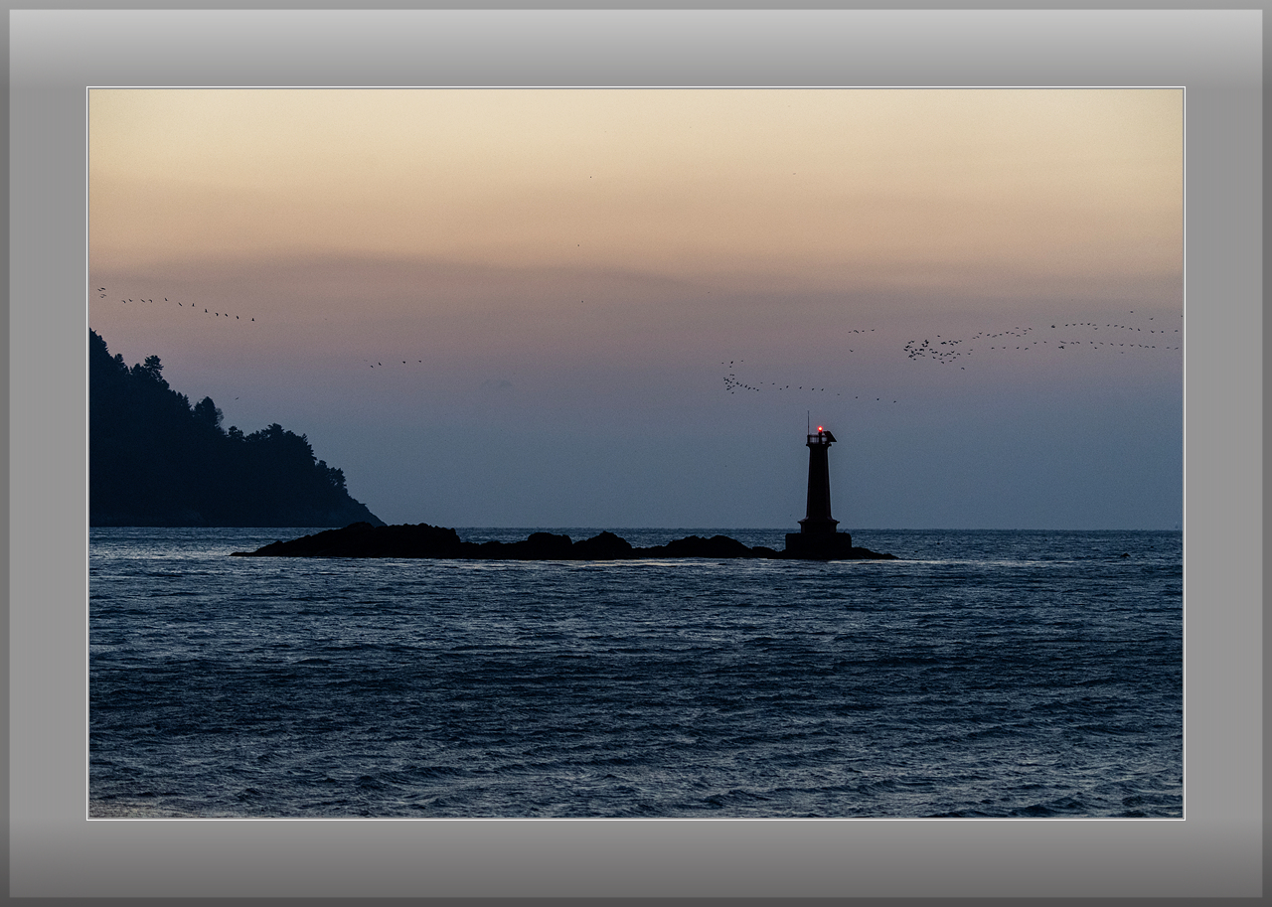The height and width of the screenshot is (907, 1272).
Task: Click the framed lighthouse sunset photo
Action: point(636,453)
